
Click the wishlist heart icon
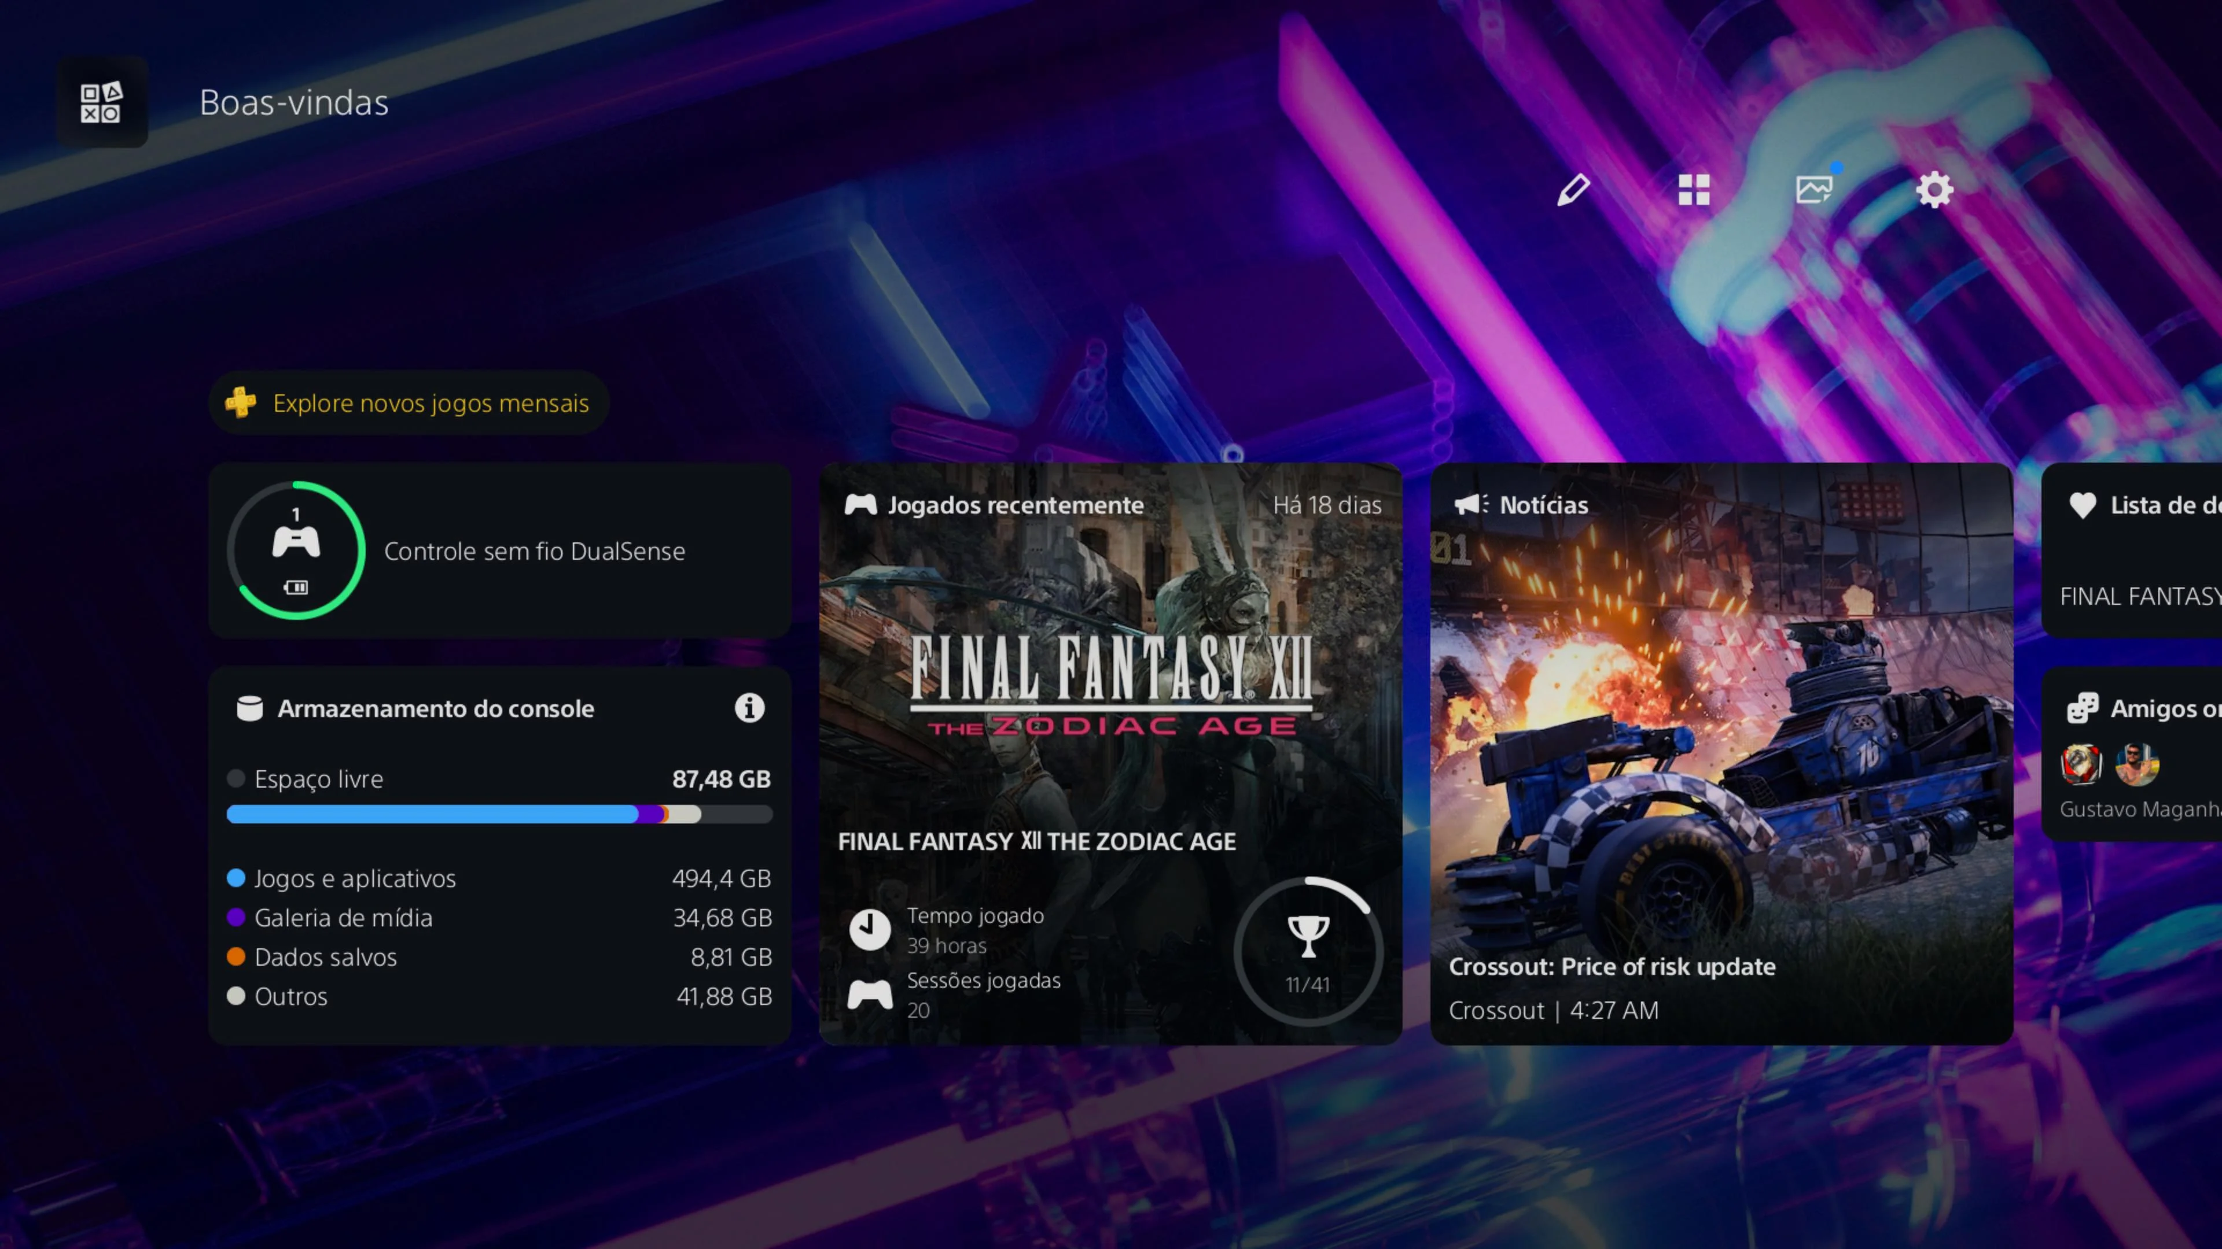(2083, 505)
